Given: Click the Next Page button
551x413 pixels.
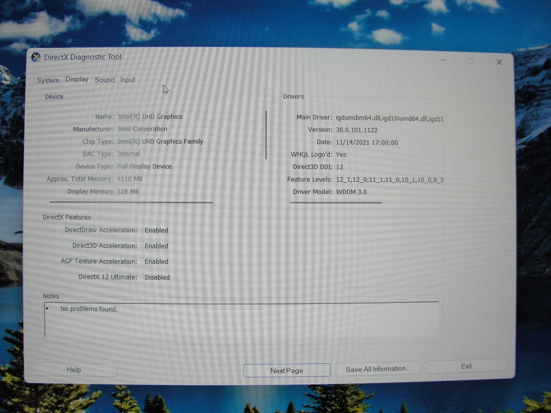Looking at the screenshot, I should click(x=286, y=370).
